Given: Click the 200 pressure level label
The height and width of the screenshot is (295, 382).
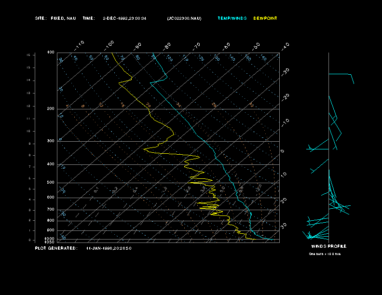Looking at the screenshot, I should pyautogui.click(x=51, y=108).
